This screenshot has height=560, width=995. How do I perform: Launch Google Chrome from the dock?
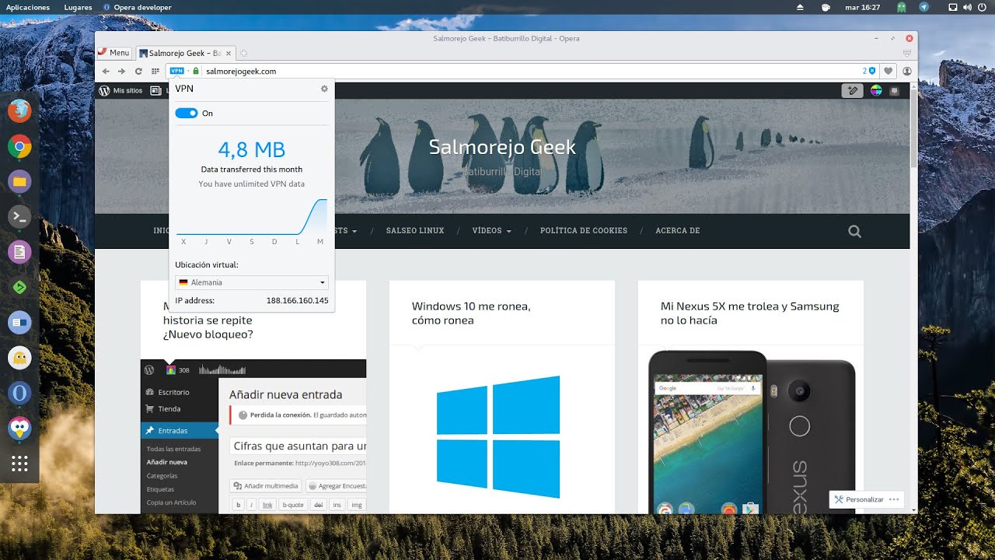19,146
